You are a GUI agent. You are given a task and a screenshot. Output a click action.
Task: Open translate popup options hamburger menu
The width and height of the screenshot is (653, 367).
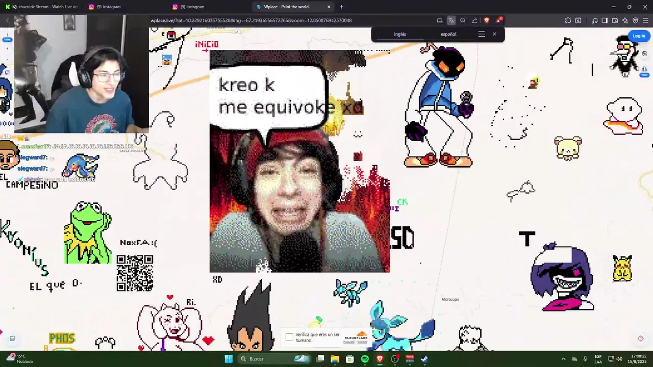click(x=482, y=34)
